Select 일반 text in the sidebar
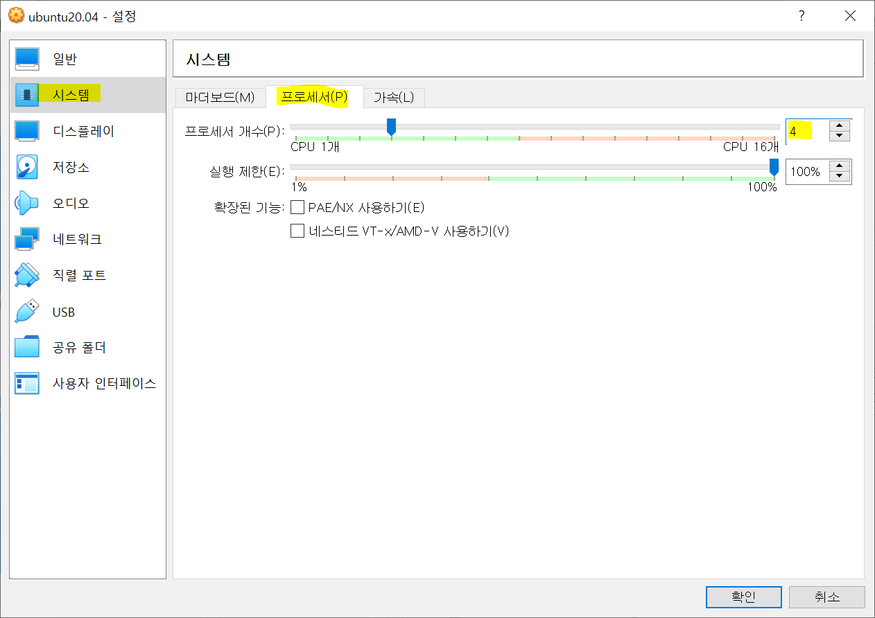The width and height of the screenshot is (875, 618). (x=64, y=60)
